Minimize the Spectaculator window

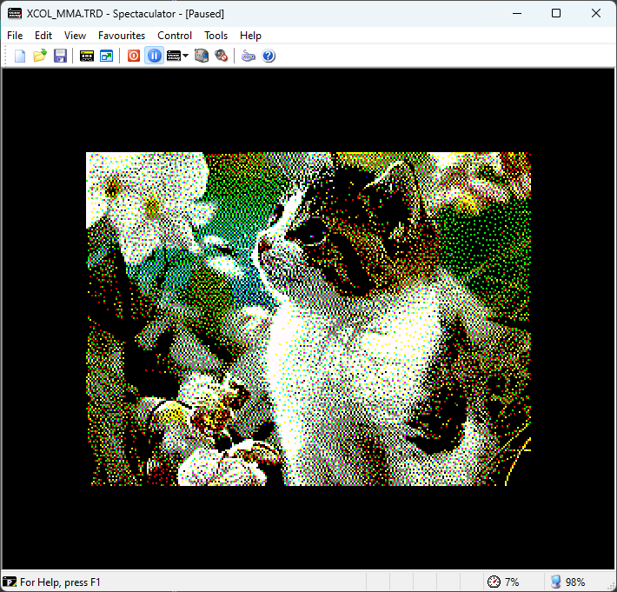click(x=517, y=13)
